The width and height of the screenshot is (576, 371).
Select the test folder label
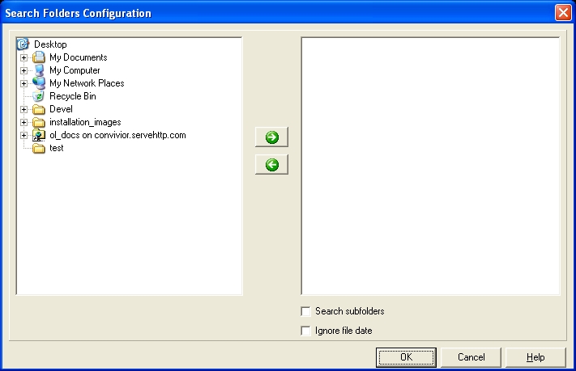tap(56, 148)
